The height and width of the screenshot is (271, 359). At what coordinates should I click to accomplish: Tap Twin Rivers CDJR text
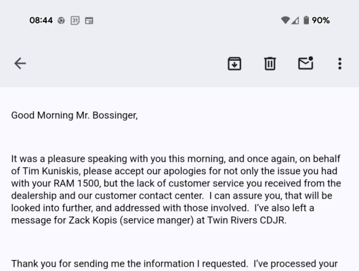pyautogui.click(x=247, y=220)
